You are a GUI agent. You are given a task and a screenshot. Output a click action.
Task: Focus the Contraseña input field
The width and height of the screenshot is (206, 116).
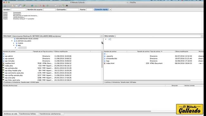pos(73,9)
